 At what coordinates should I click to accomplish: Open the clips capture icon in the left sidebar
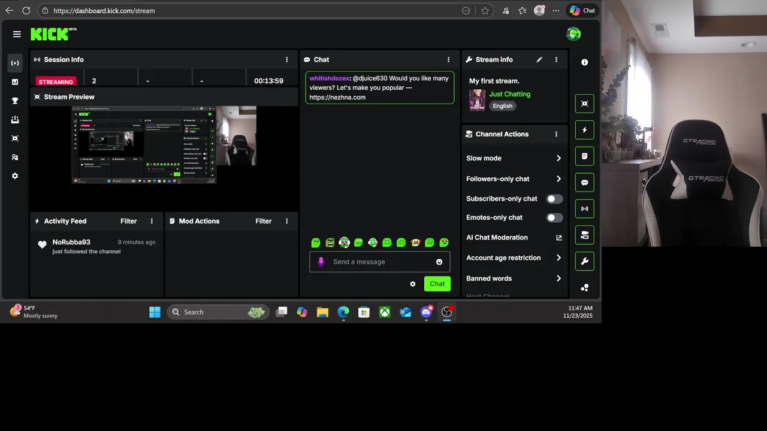[x=15, y=138]
